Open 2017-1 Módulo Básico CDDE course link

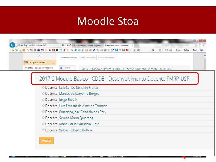[x=127, y=69]
